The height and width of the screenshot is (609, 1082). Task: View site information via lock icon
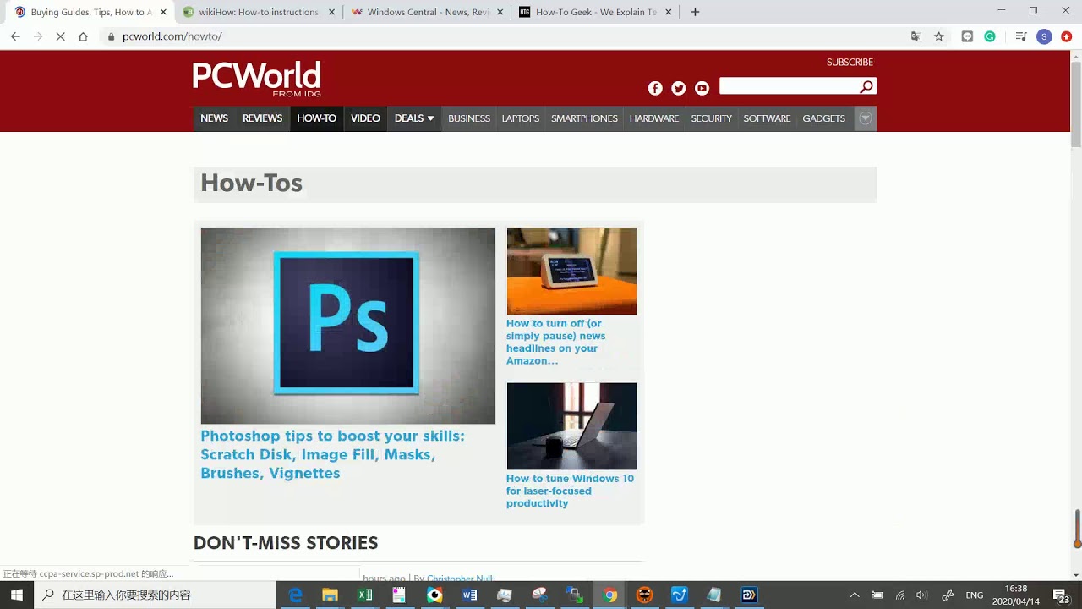(111, 36)
